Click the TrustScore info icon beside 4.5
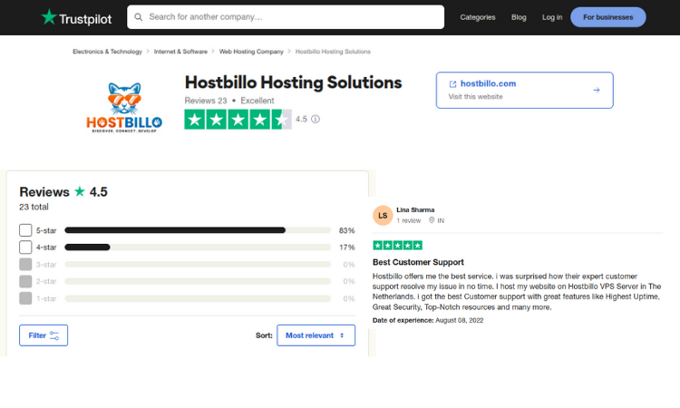The height and width of the screenshot is (408, 680). (x=316, y=120)
